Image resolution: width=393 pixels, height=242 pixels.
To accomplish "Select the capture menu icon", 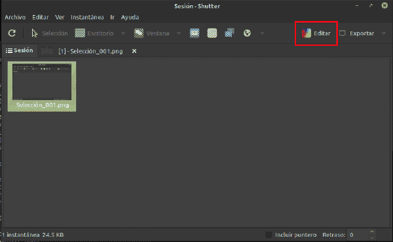I will [212, 33].
